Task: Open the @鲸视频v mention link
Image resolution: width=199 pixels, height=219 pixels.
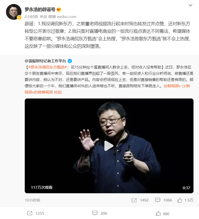Action: point(172,86)
